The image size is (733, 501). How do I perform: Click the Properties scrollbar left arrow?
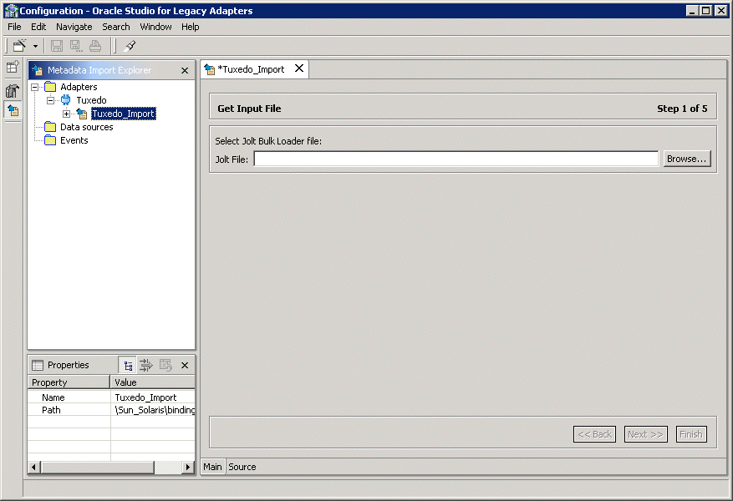33,467
